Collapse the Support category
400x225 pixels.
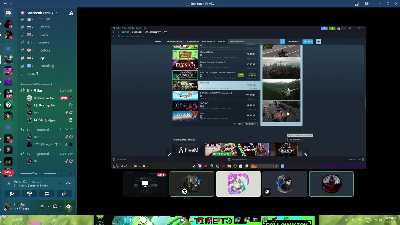point(38,173)
